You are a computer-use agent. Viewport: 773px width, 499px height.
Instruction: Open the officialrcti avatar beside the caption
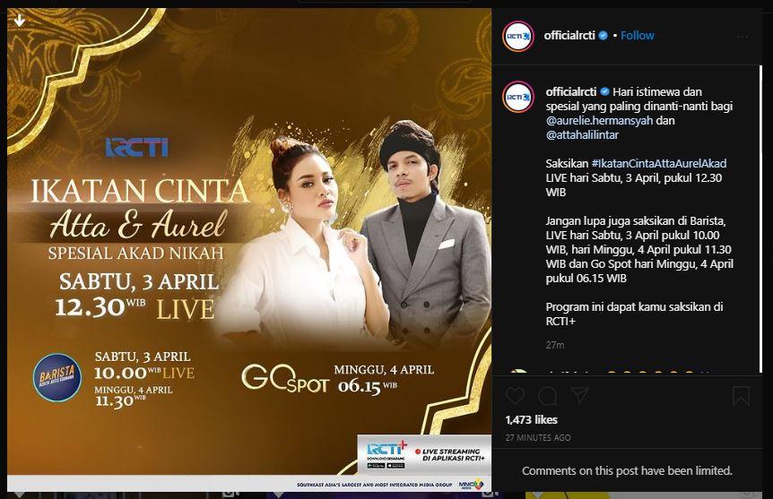[x=518, y=97]
